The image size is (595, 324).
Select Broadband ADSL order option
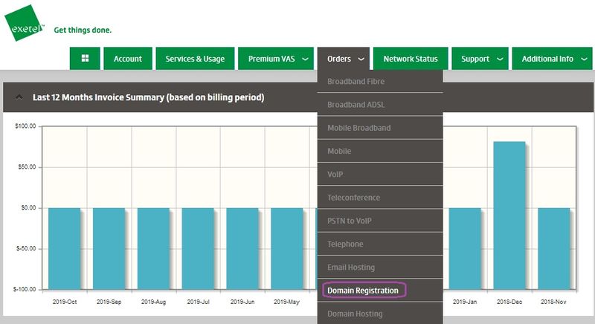click(x=380, y=105)
